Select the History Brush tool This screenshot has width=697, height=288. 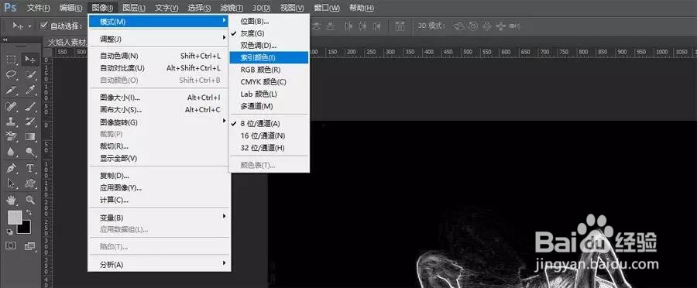(x=30, y=121)
